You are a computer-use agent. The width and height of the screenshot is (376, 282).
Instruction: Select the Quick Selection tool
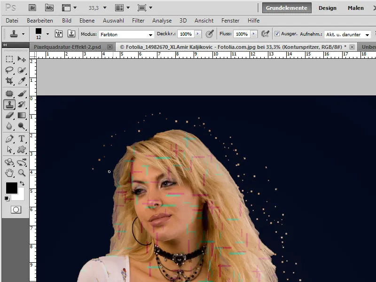coord(22,70)
